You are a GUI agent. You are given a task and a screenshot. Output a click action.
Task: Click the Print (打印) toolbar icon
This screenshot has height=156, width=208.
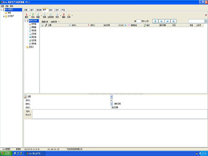tap(69, 15)
